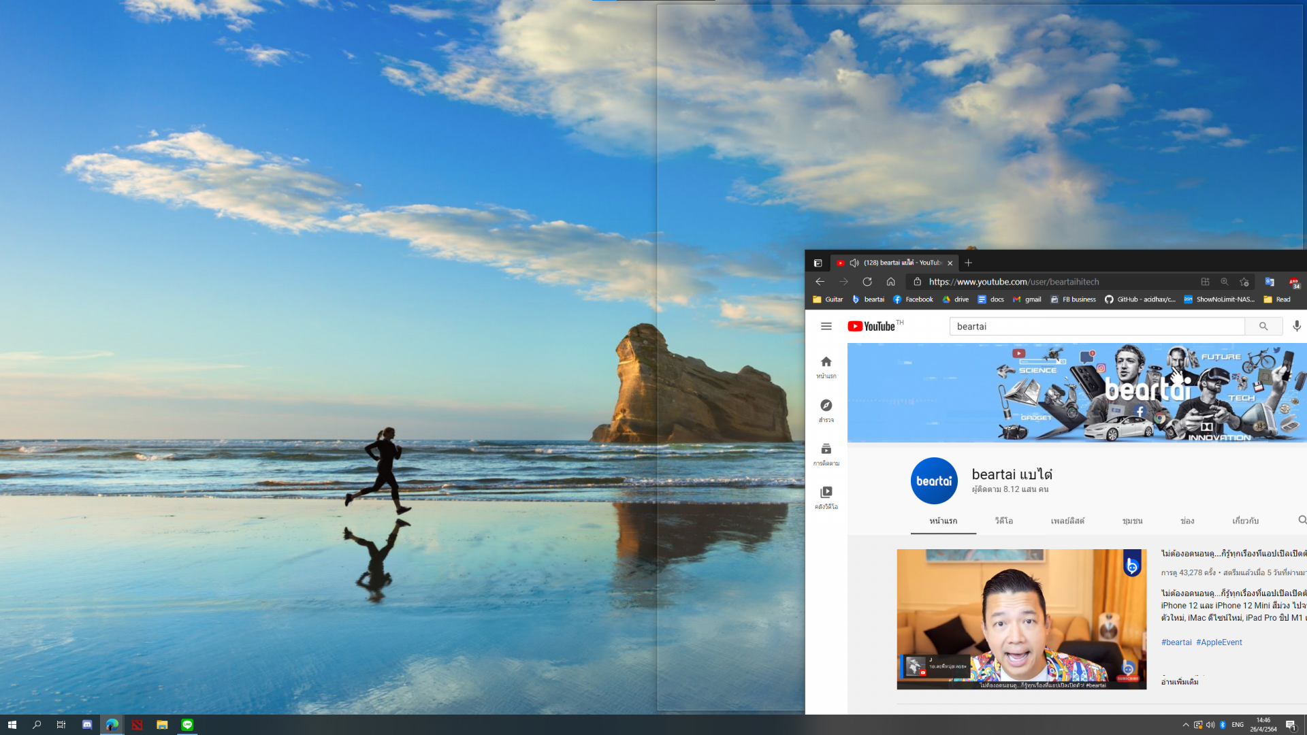The image size is (1307, 735).
Task: Click the browser forward arrow
Action: tap(844, 282)
